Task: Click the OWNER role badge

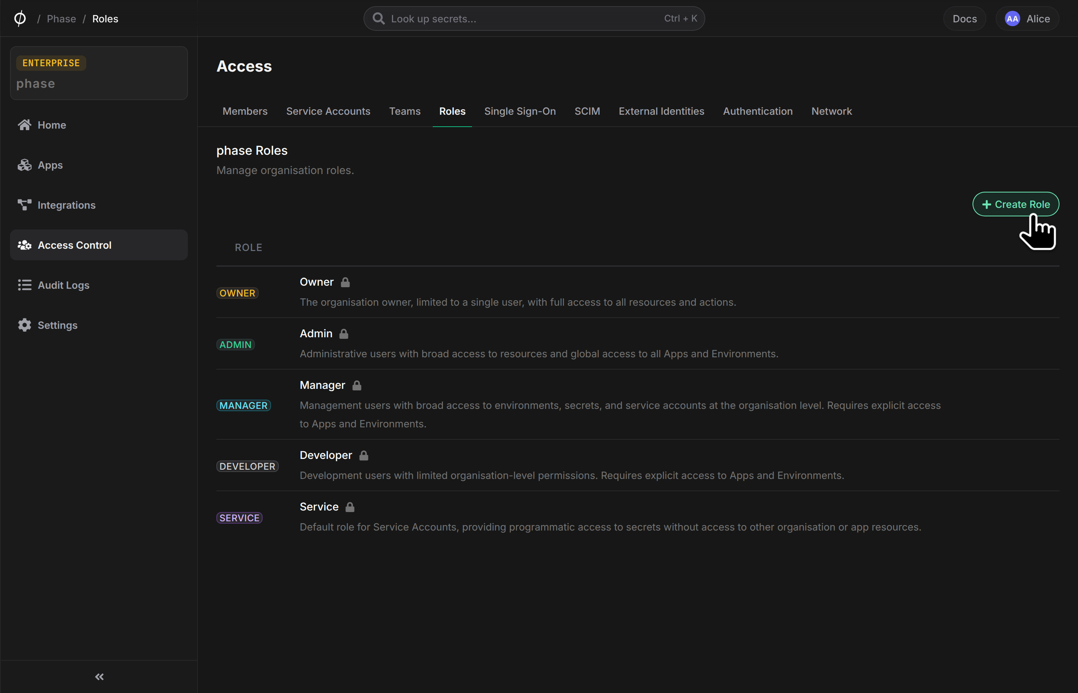Action: (x=237, y=293)
